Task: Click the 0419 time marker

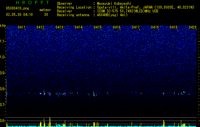Action: [174, 27]
